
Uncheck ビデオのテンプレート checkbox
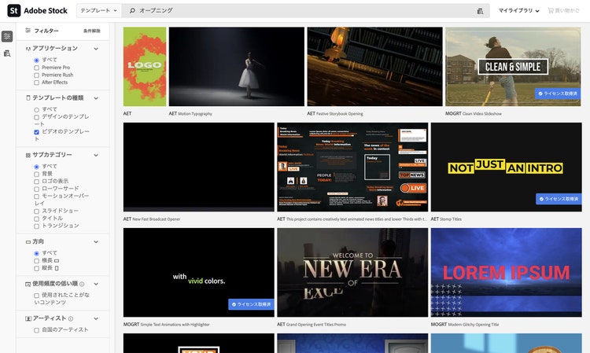point(36,132)
